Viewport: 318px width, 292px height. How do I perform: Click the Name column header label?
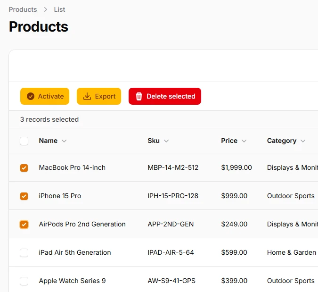[x=48, y=141]
